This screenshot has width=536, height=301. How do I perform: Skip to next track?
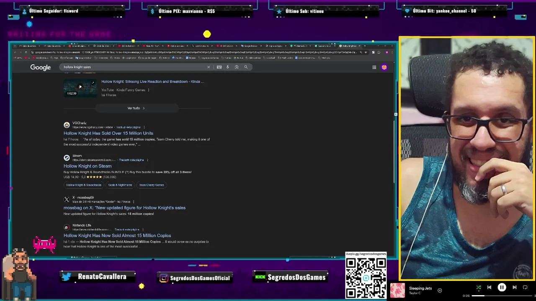tap(514, 287)
